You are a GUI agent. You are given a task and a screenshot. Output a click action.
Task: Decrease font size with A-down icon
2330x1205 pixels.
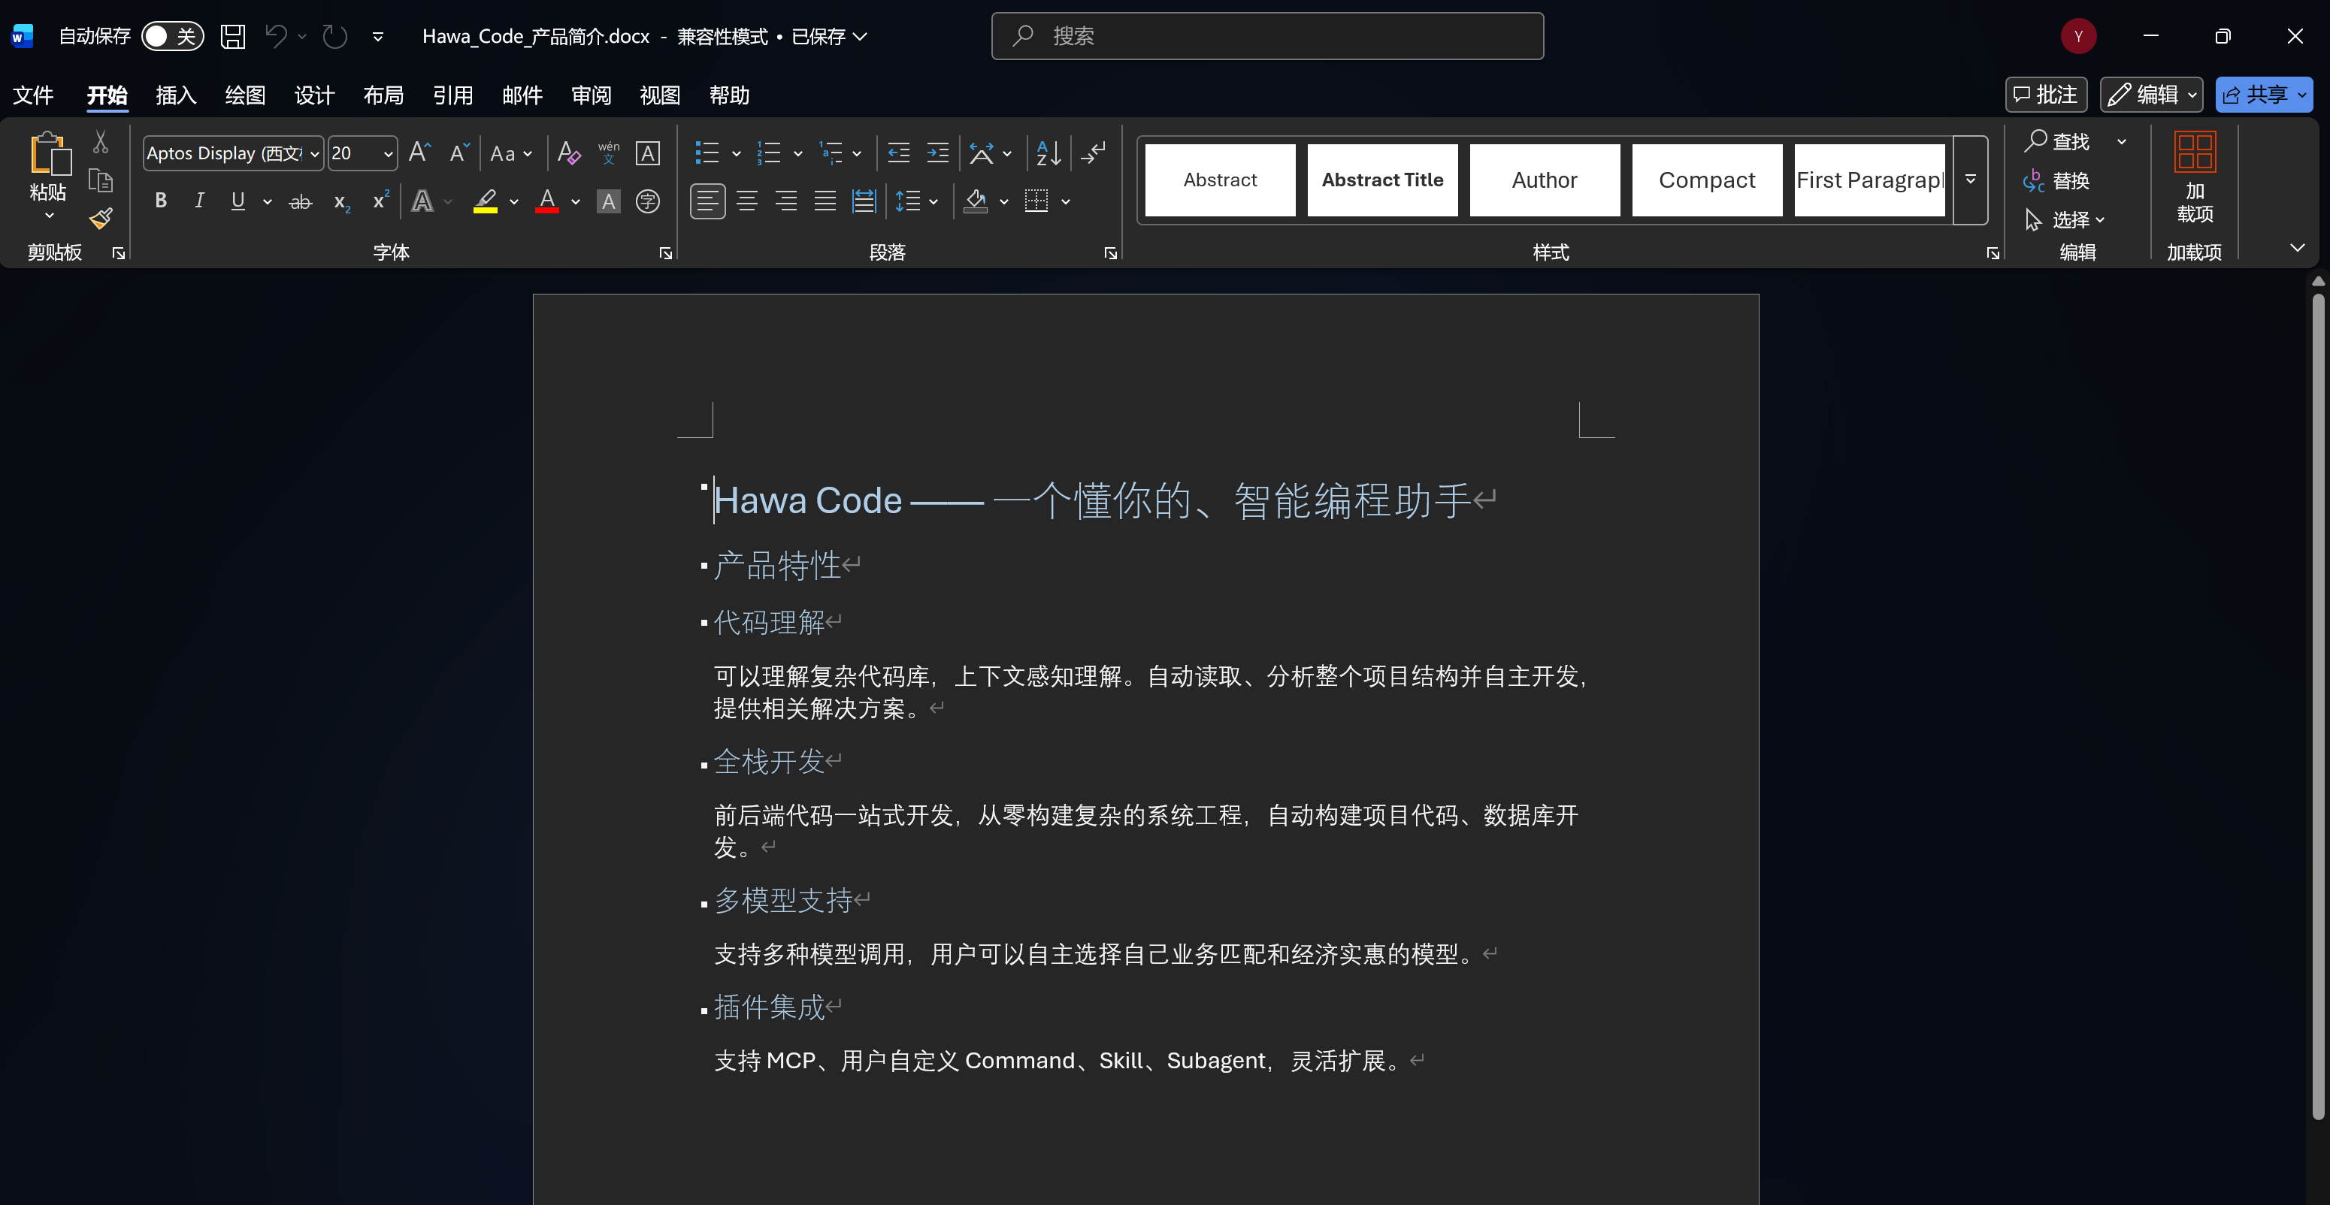tap(459, 153)
